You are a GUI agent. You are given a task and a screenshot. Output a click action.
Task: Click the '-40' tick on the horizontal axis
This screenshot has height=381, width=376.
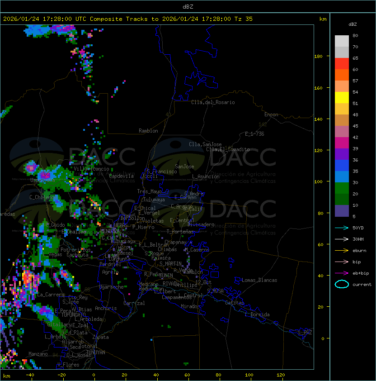[30, 375]
